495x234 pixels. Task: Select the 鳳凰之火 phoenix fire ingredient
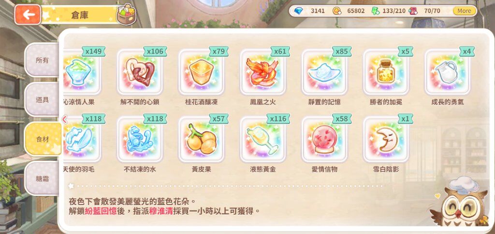point(263,72)
